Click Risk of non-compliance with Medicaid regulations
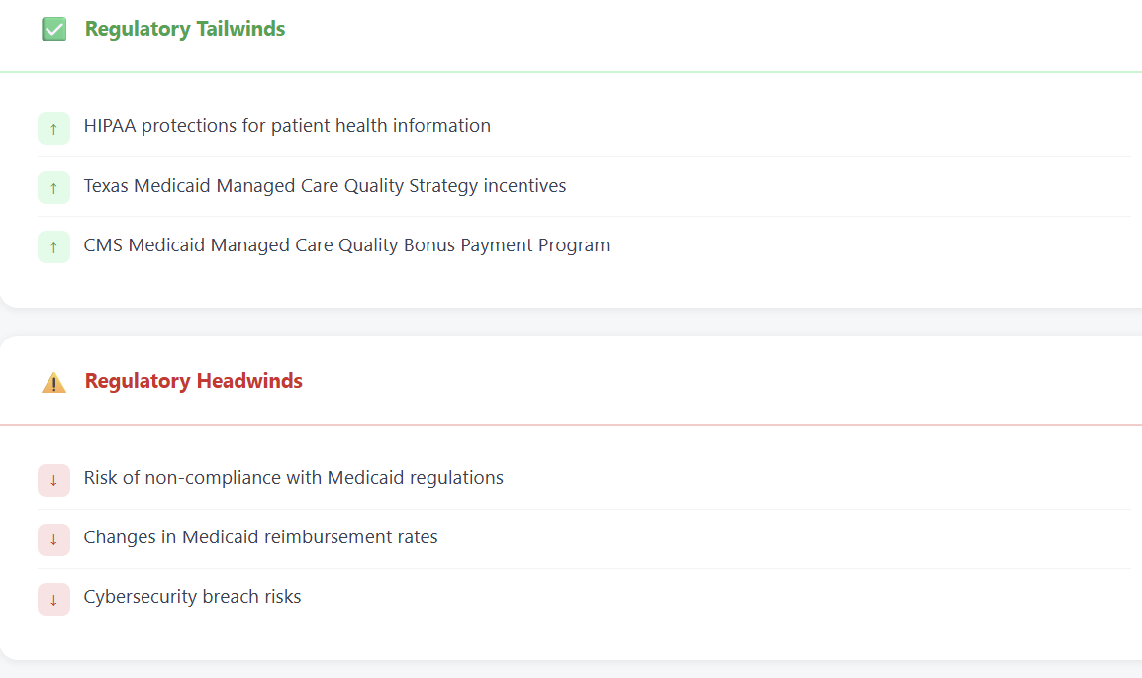Screen dimensions: 1142x678 point(293,478)
